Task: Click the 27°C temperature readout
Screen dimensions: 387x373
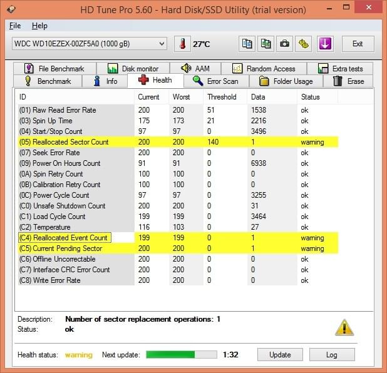Action: point(201,44)
